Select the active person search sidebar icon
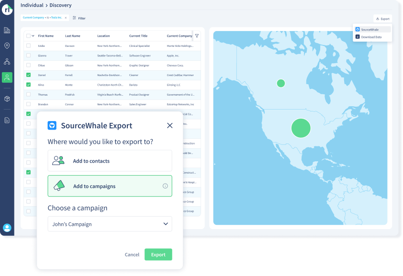 7,77
